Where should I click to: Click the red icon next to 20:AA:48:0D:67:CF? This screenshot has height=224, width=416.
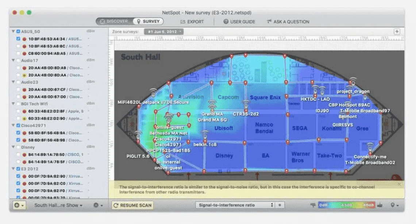(24, 90)
